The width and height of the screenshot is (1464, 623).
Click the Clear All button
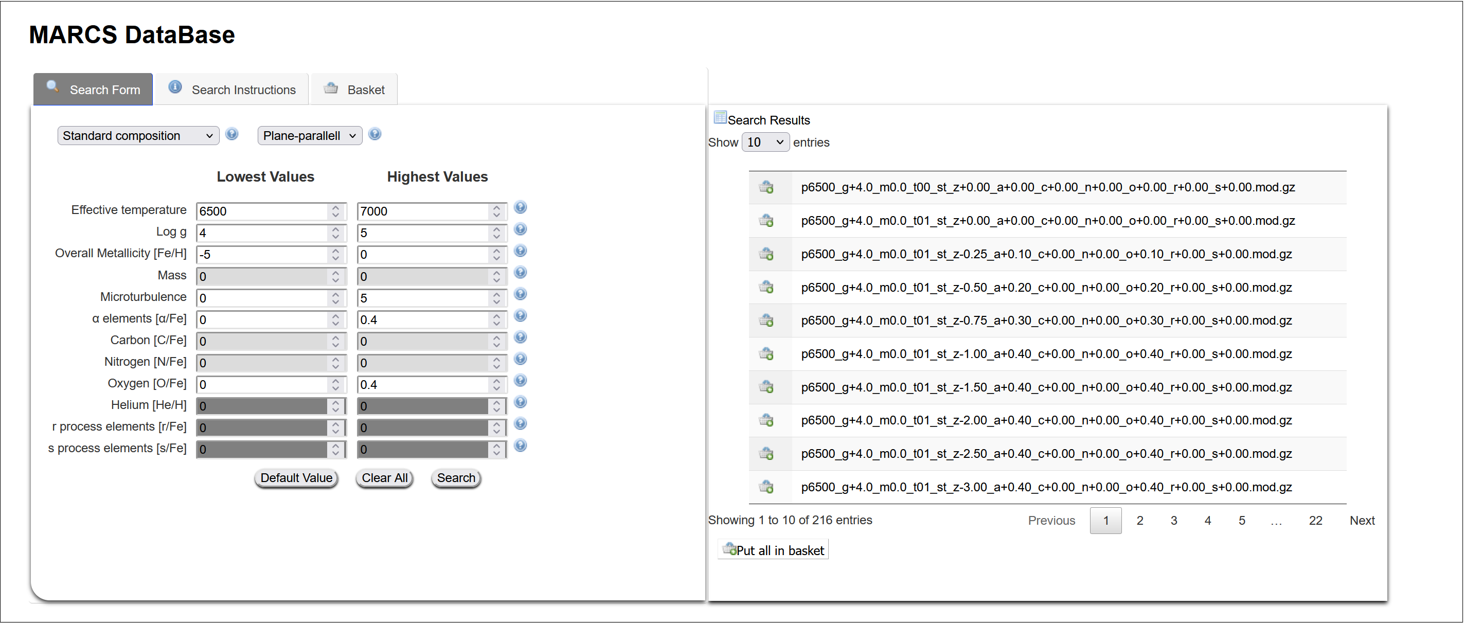[385, 478]
